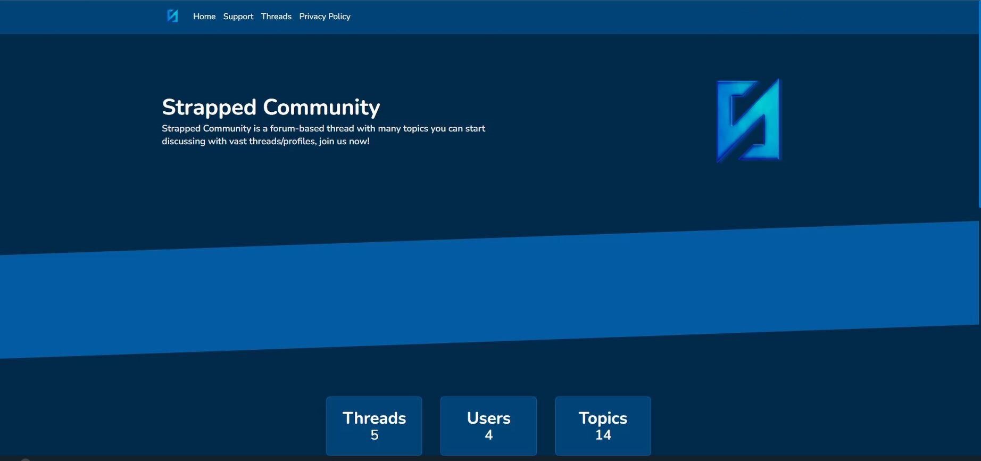Click the large Strapped logo image

748,120
